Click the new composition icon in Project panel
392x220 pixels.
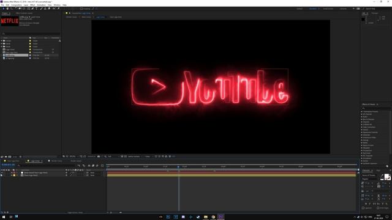[10, 156]
